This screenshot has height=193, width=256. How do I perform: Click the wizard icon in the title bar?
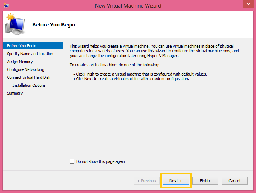tap(6, 6)
